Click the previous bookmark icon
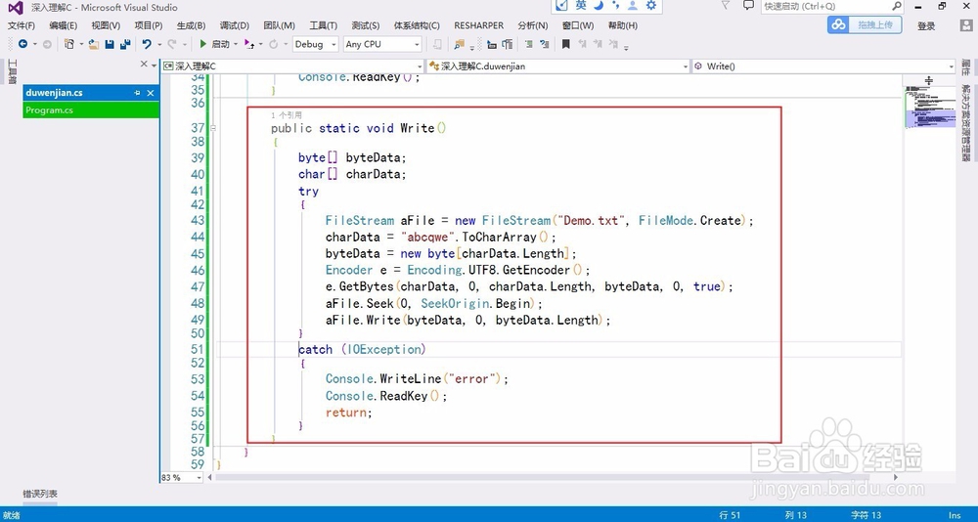978x522 pixels. (582, 44)
